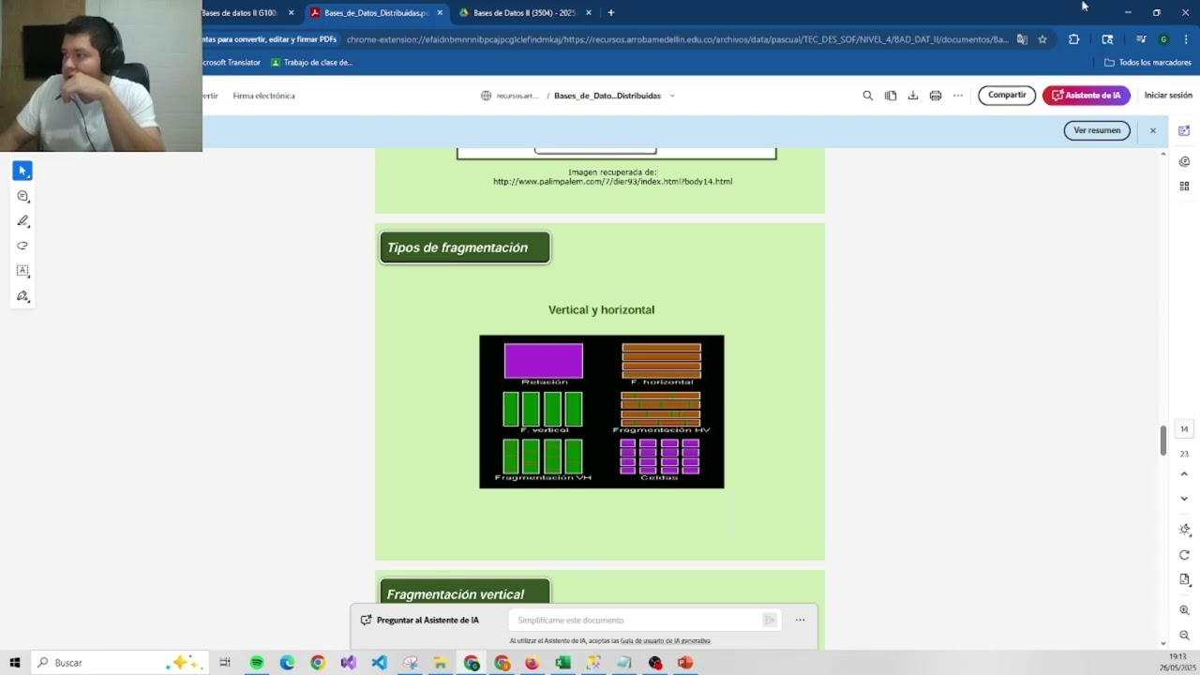Open the Chrome three-dot menu
The height and width of the screenshot is (675, 1200).
point(1186,39)
